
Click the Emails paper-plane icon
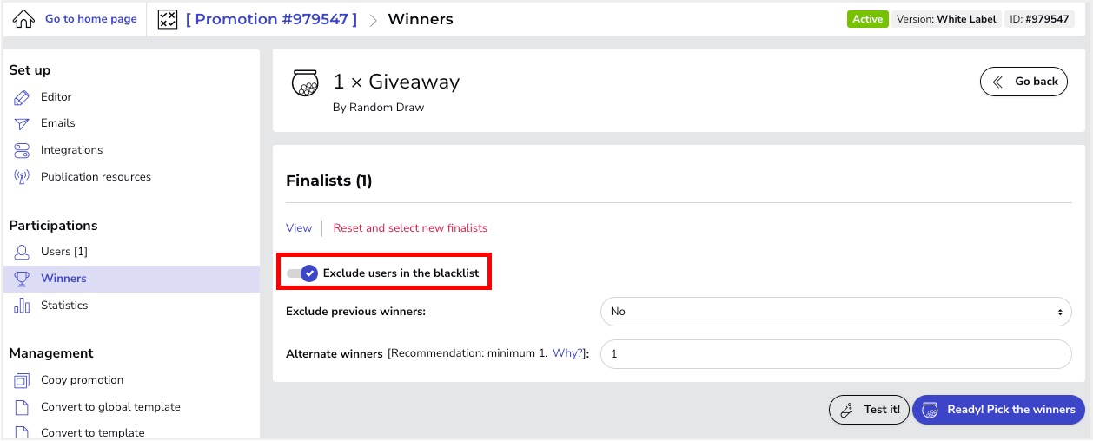coord(23,123)
